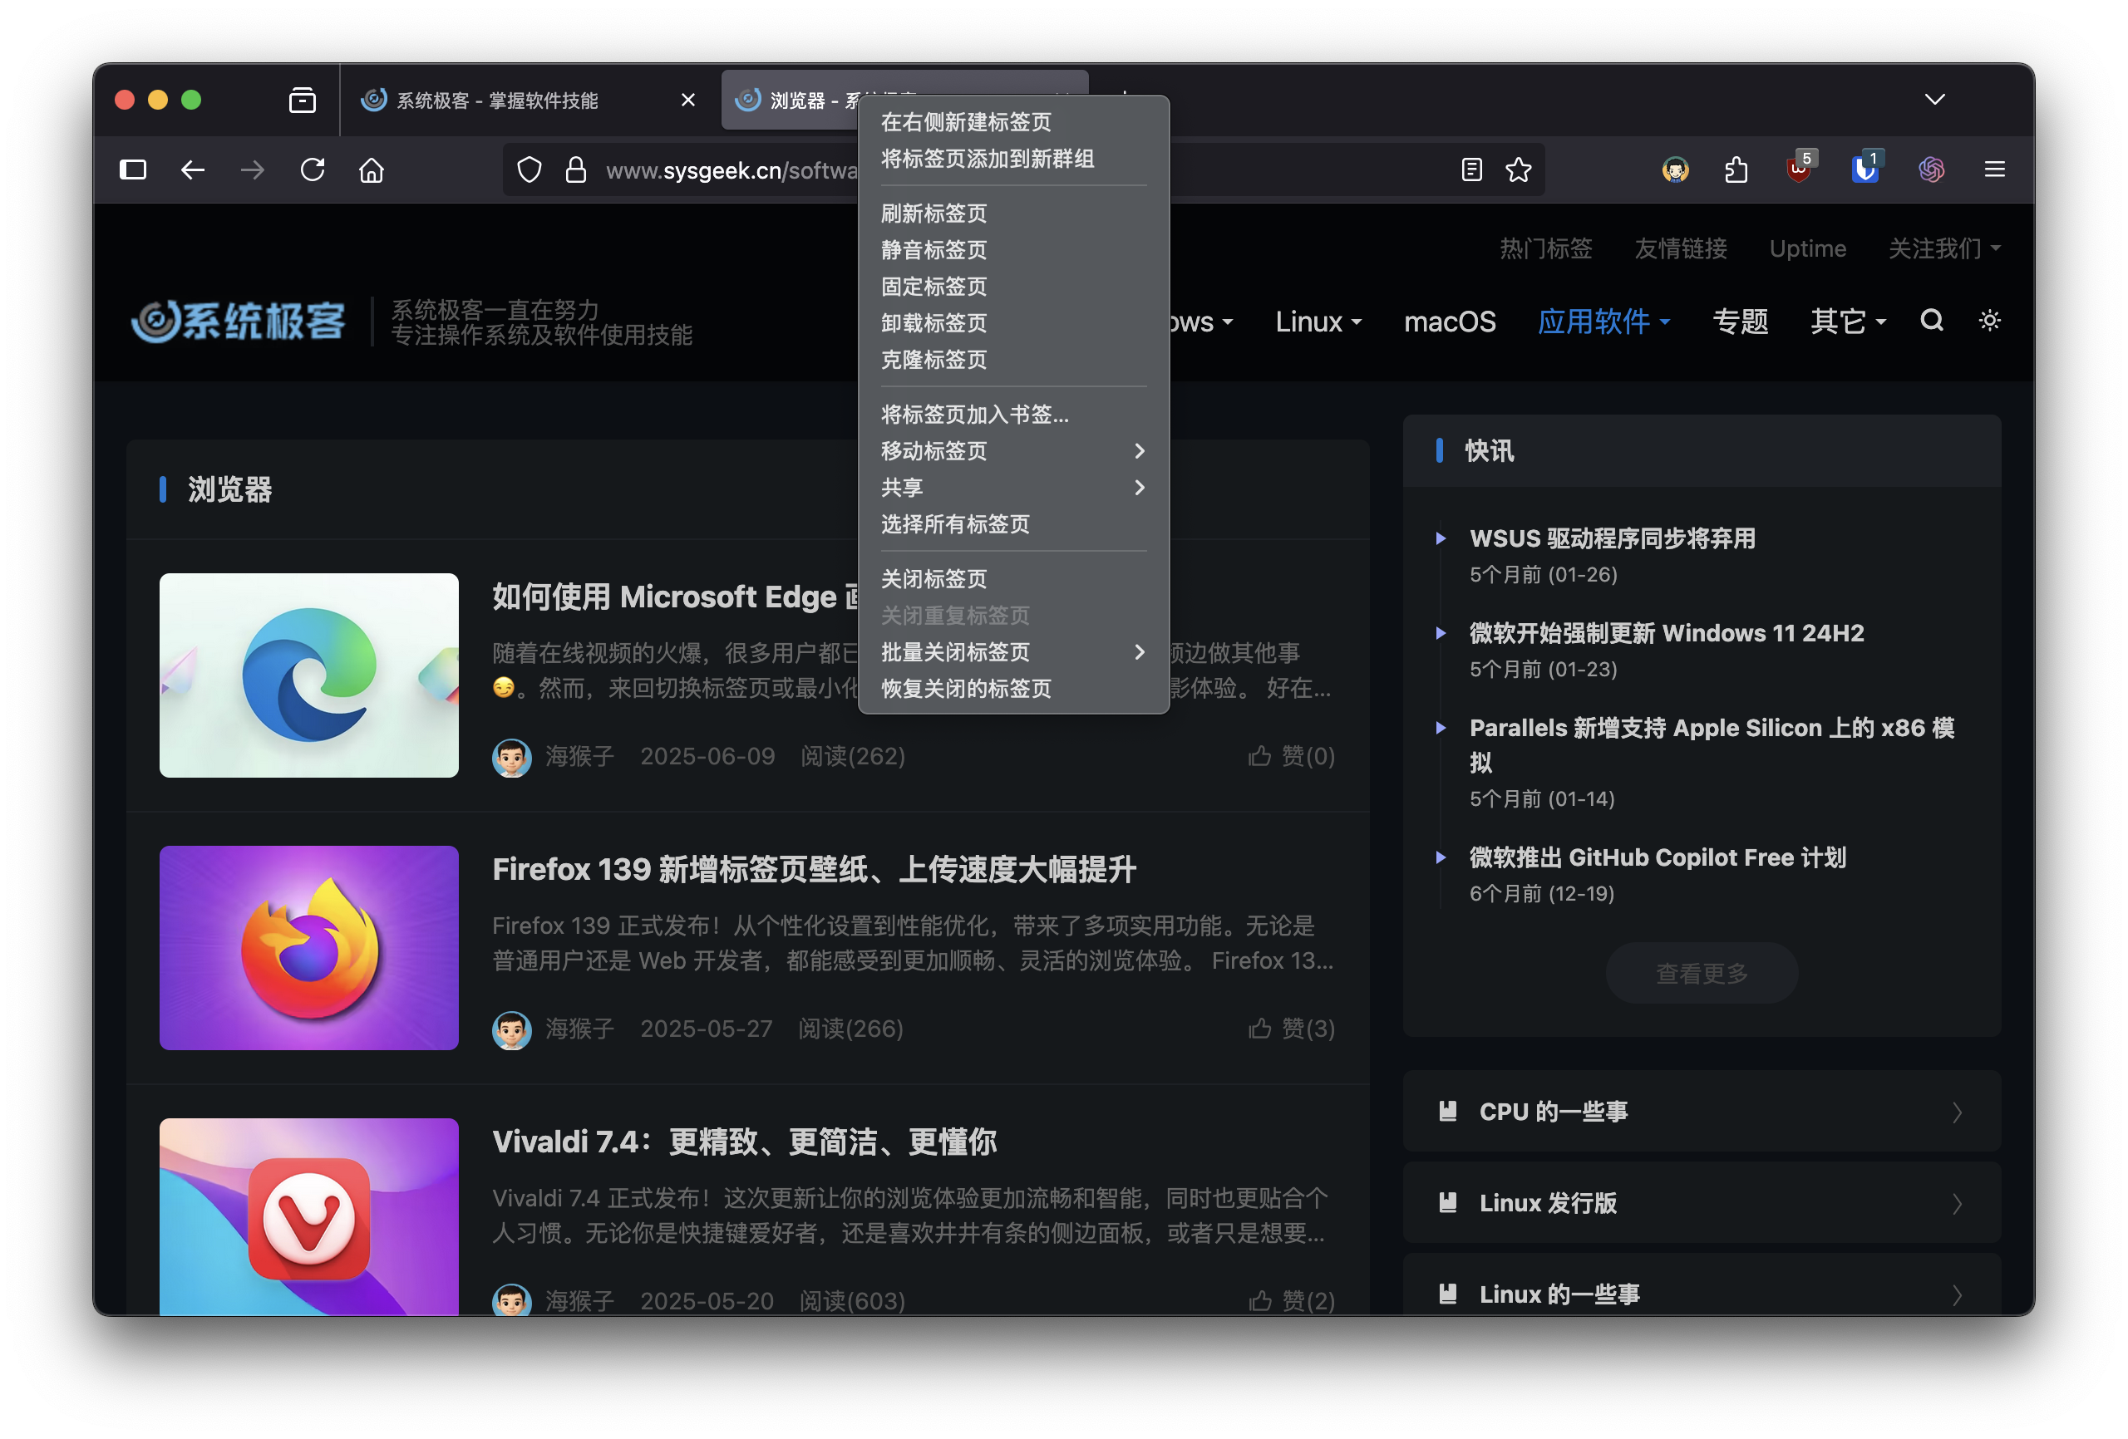Select 刷新标签页 in the context menu
This screenshot has height=1439, width=2128.
tap(1013, 214)
